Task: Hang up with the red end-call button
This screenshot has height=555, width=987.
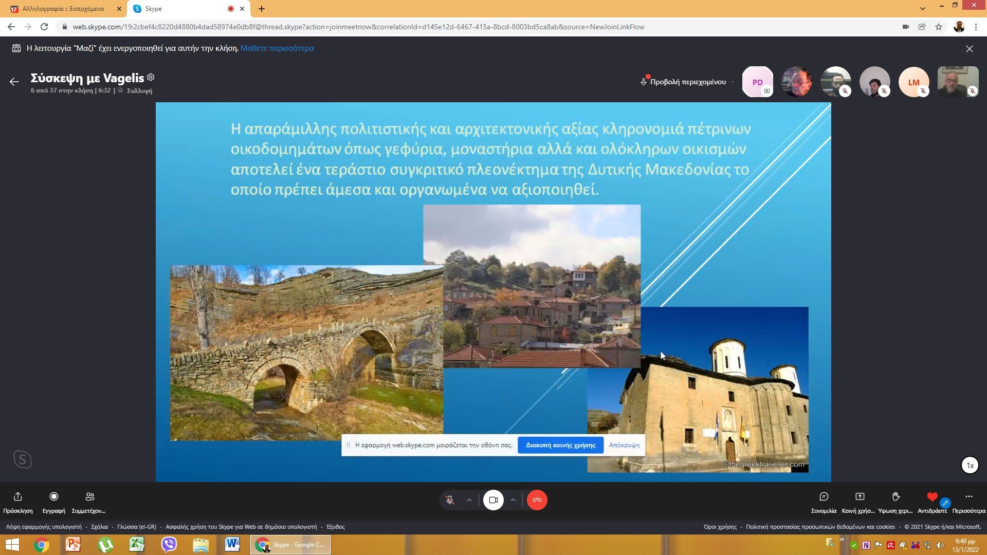Action: [537, 500]
